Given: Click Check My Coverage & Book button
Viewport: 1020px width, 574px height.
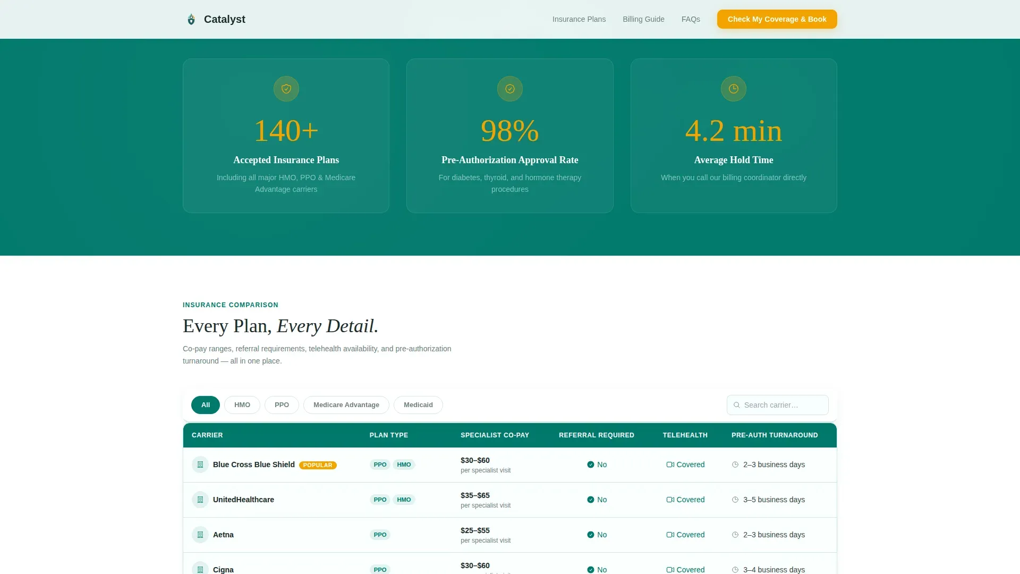Looking at the screenshot, I should tap(777, 19).
